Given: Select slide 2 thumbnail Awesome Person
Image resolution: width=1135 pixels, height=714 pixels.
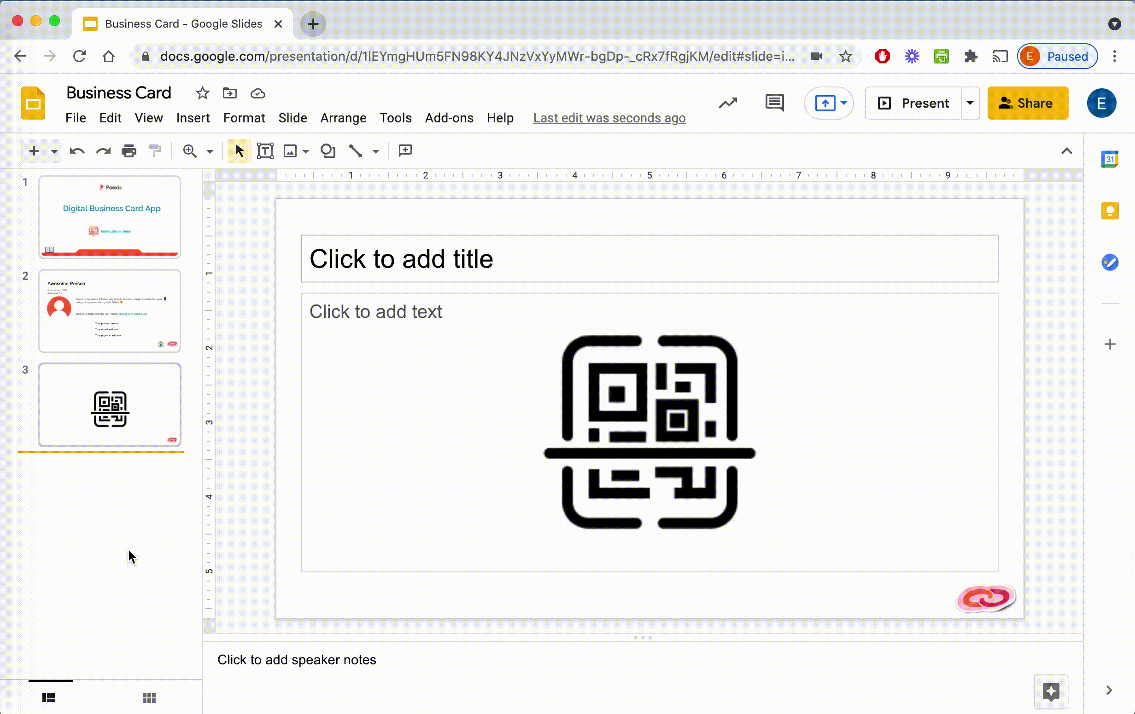Looking at the screenshot, I should click(109, 311).
